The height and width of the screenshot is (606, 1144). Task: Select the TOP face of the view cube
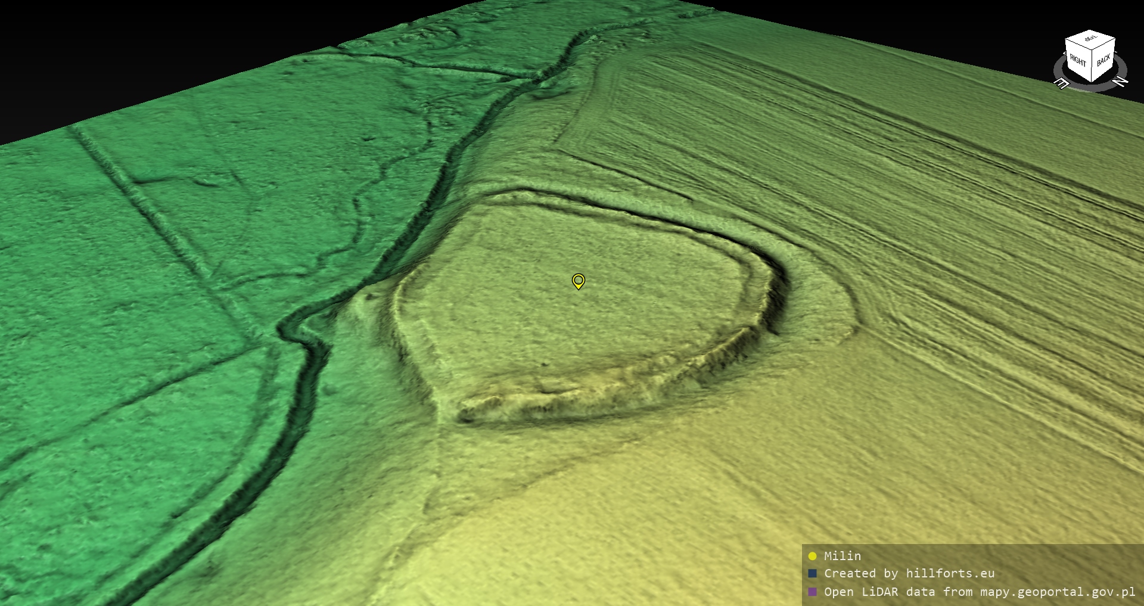tap(1090, 40)
